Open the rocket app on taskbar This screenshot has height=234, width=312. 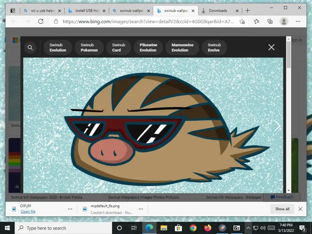point(222,228)
